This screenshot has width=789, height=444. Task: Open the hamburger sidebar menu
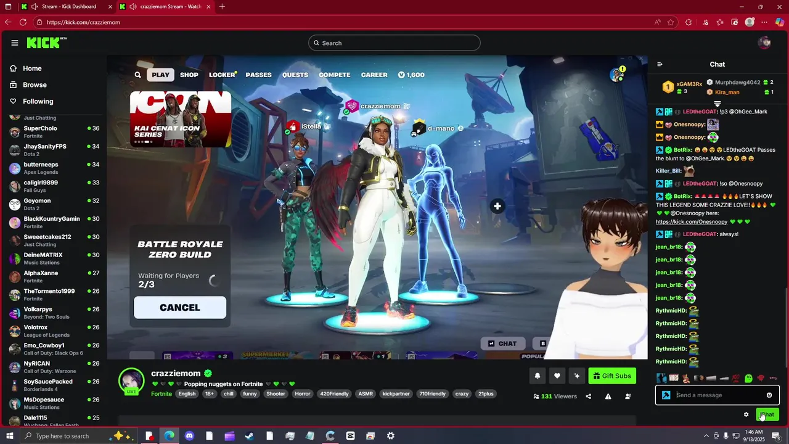(x=15, y=43)
